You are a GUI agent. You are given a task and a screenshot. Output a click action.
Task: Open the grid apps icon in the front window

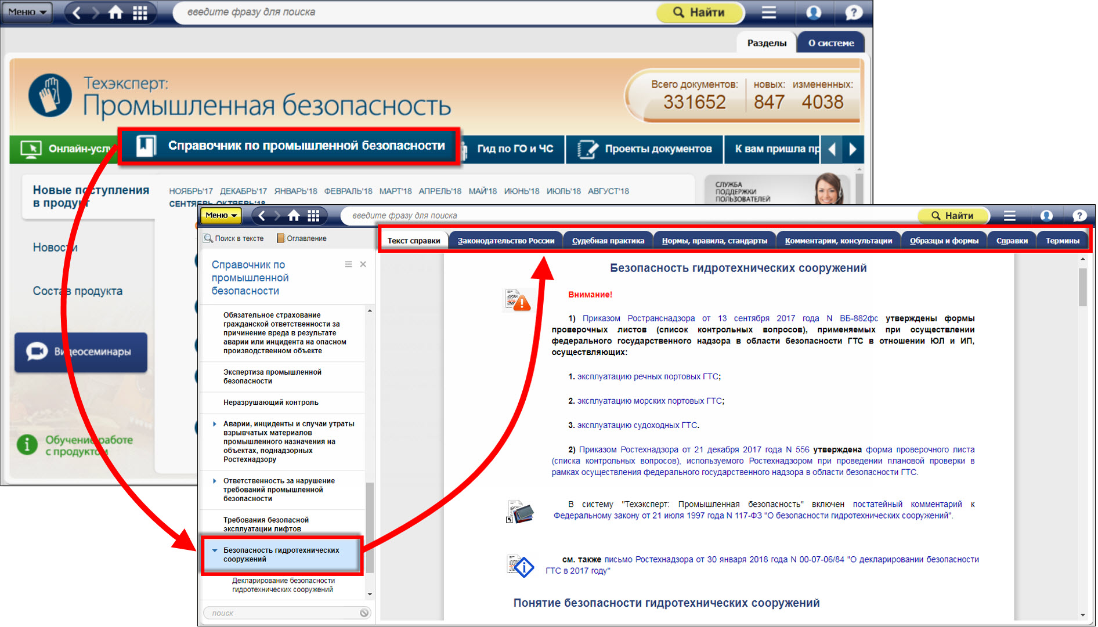[x=313, y=216]
